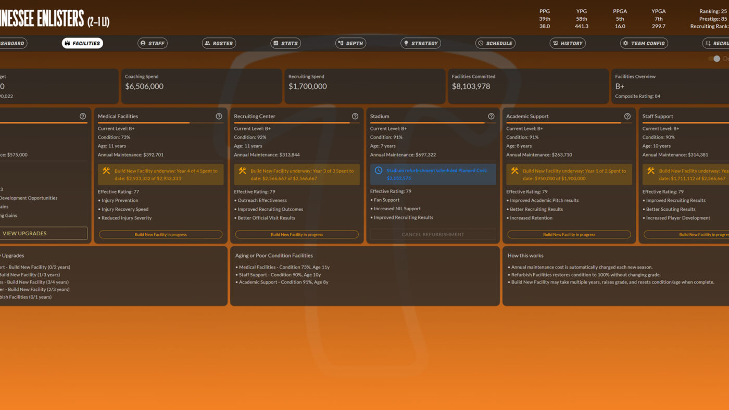
Task: Click the clock icon in Schedule tab
Action: pos(481,43)
